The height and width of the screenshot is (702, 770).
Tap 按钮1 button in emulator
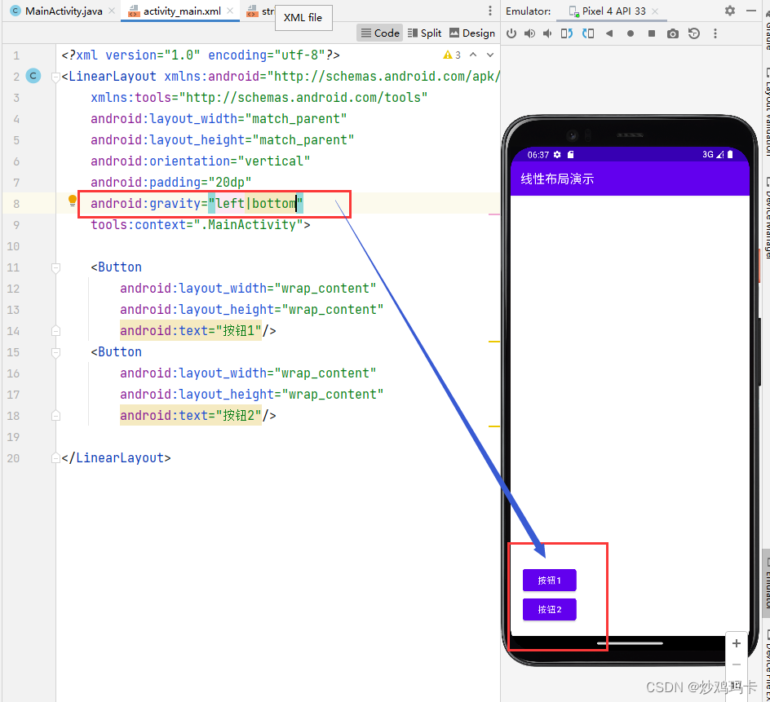click(x=549, y=581)
